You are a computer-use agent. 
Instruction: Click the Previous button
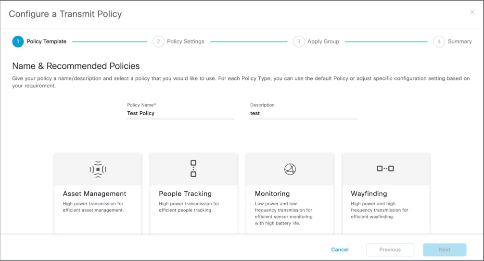pos(390,249)
